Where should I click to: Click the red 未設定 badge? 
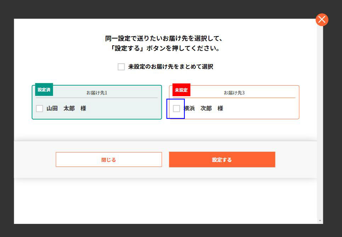pos(181,90)
